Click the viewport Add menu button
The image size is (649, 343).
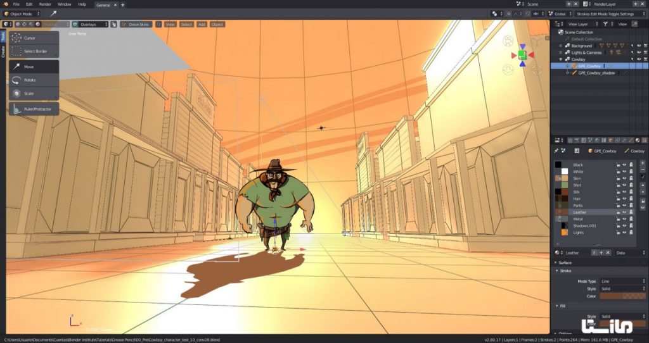click(x=202, y=25)
